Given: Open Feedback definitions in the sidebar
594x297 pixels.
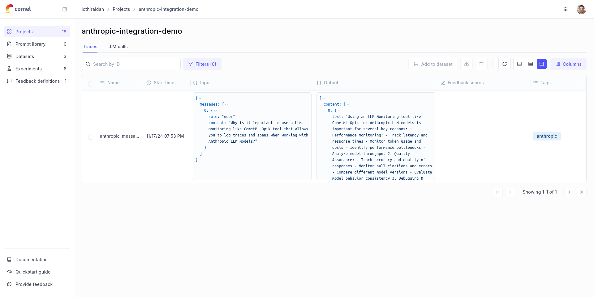Looking at the screenshot, I should pos(37,81).
